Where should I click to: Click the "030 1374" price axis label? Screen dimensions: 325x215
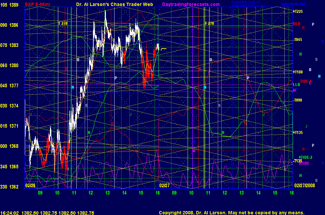pos(9,106)
